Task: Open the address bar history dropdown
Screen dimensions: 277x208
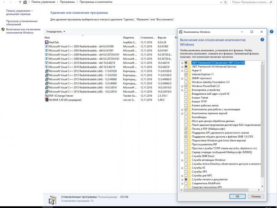Action: [221, 2]
